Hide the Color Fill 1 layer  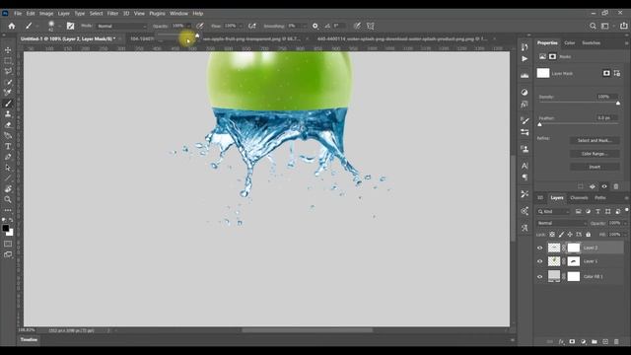pos(540,276)
